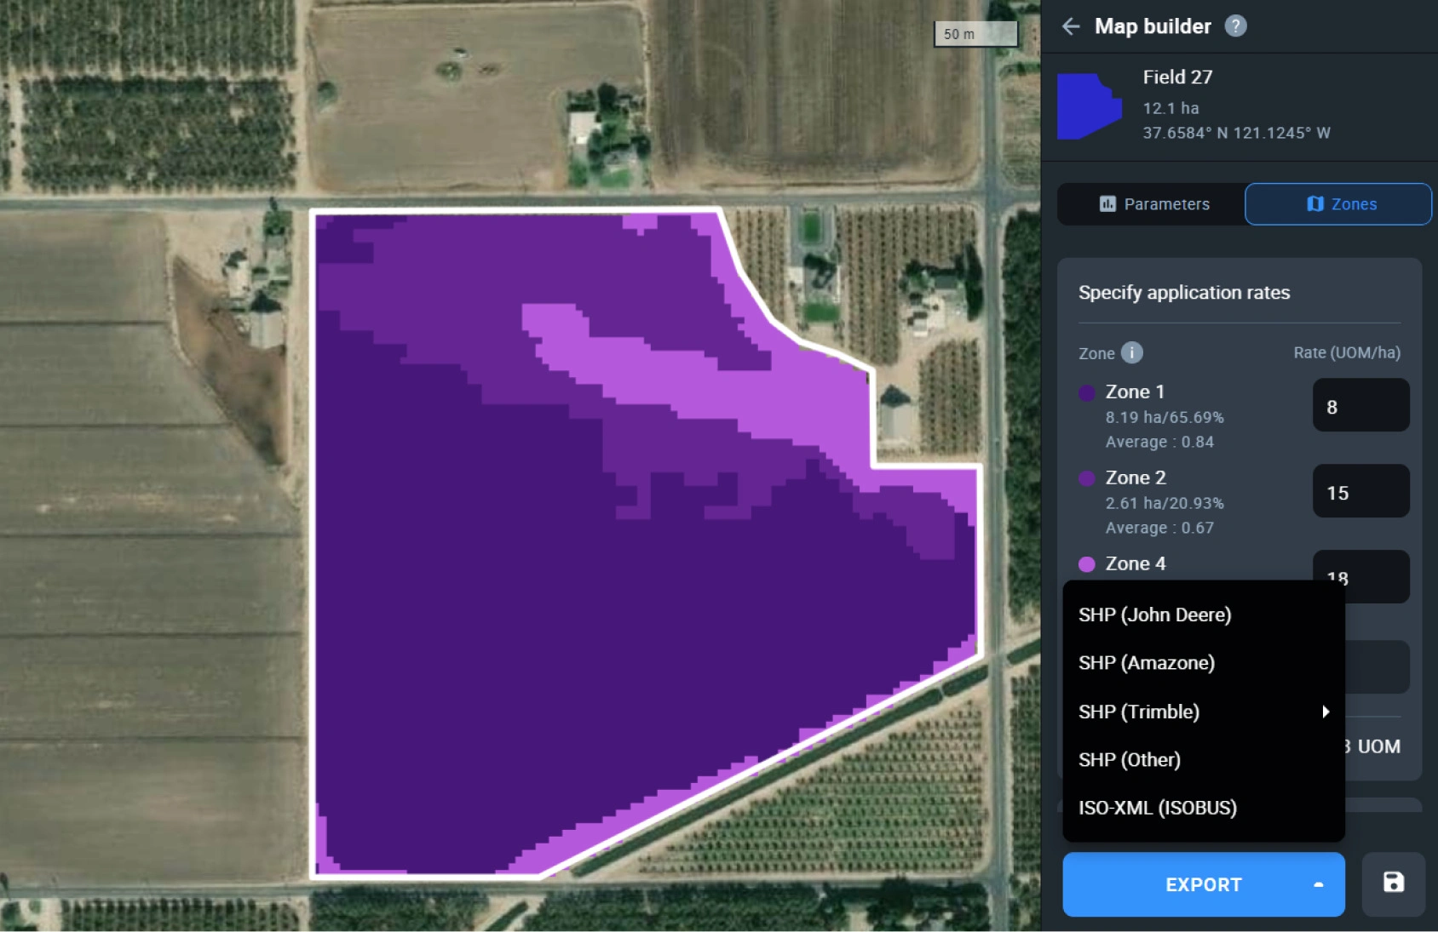Select SHP (Other) export option
This screenshot has width=1438, height=932.
(x=1129, y=760)
